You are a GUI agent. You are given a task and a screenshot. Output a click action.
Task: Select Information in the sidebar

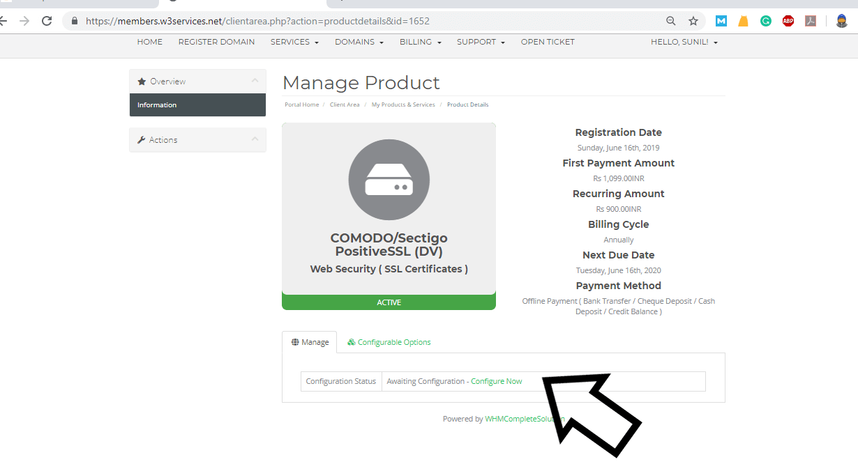197,105
